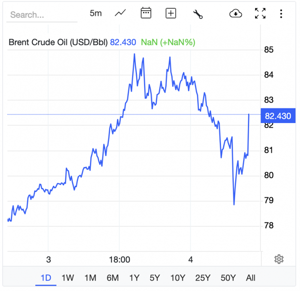Open the chart type line icon
Viewport: 300px width, 291px height.
[x=120, y=13]
